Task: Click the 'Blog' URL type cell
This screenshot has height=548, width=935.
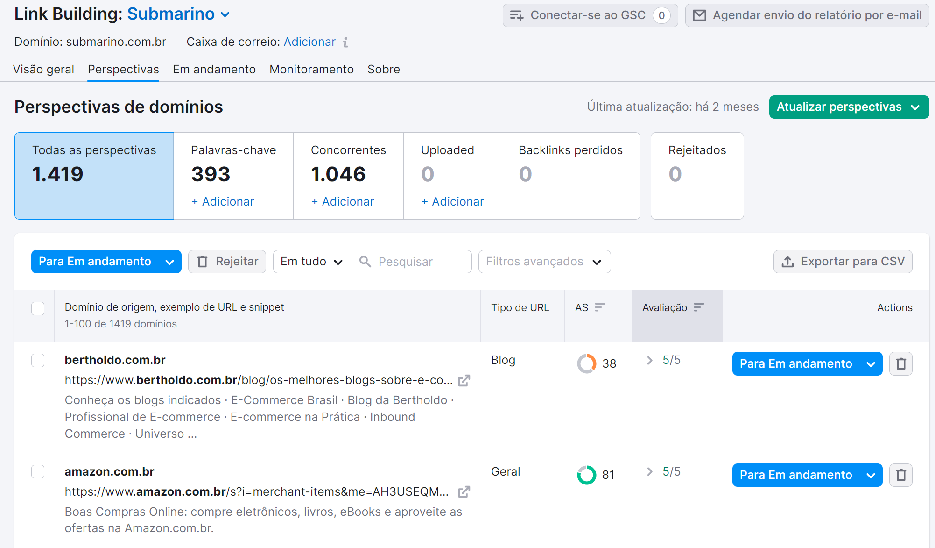Action: point(503,360)
